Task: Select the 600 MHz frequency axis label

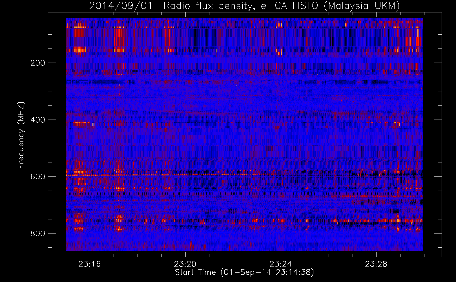Action: click(37, 177)
